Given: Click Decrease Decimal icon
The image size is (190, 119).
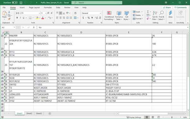Looking at the screenshot, I should coord(100,18).
